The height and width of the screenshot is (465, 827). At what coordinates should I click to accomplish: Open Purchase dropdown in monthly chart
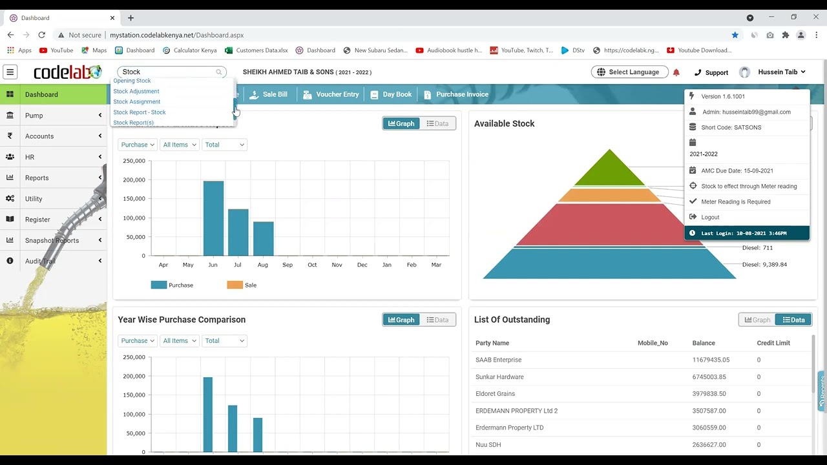[138, 145]
